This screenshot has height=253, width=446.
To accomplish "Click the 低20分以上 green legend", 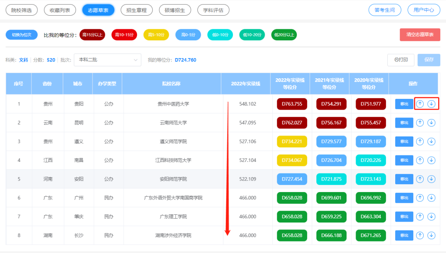I will (x=284, y=35).
